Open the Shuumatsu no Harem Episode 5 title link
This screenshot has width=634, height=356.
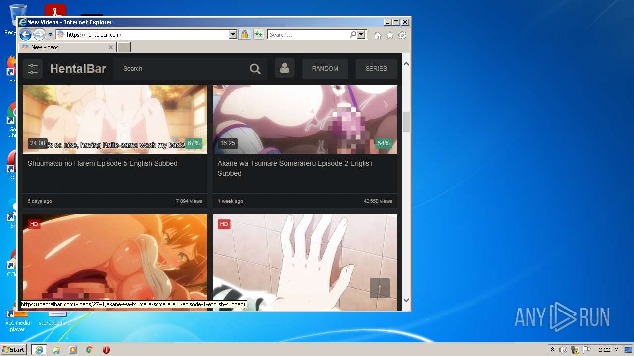tap(103, 163)
